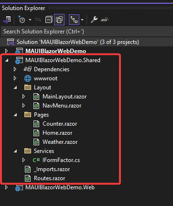This screenshot has height=206, width=173.
Task: Select the IFormFactor.cs file
Action: [x=61, y=160]
